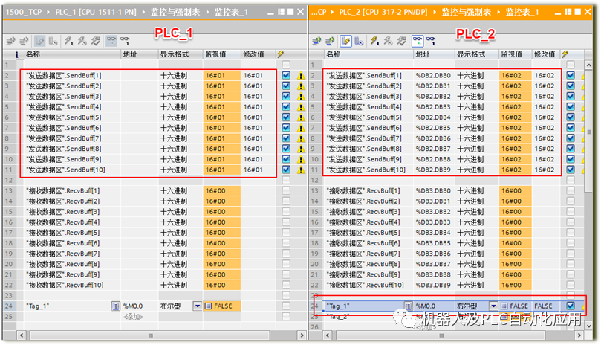
Task: Click 修改值 column header in PLC_2 table
Action: (545, 54)
